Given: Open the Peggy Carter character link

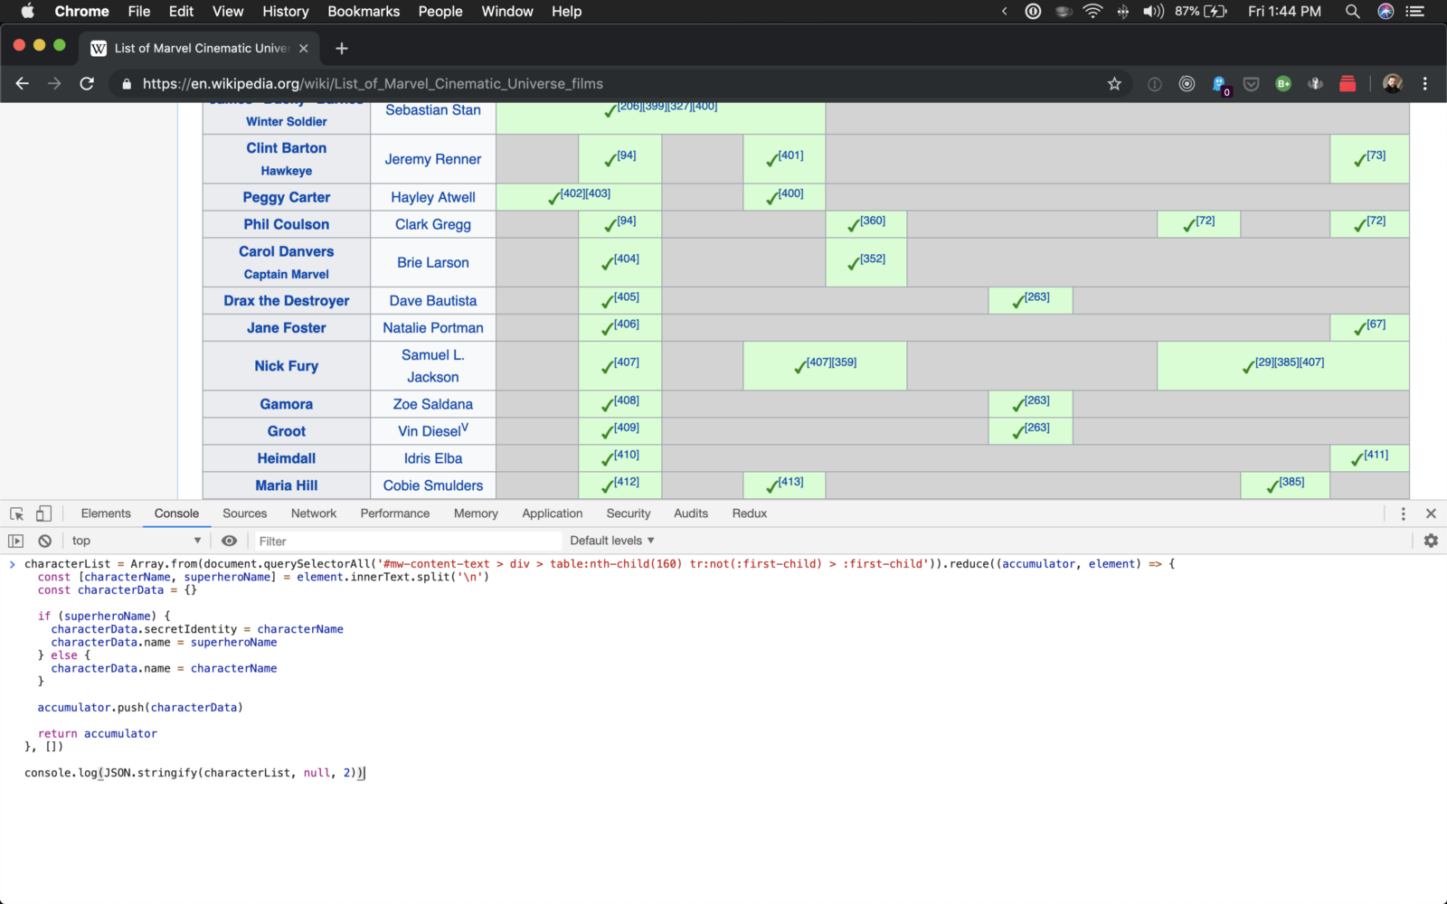Looking at the screenshot, I should [x=287, y=197].
